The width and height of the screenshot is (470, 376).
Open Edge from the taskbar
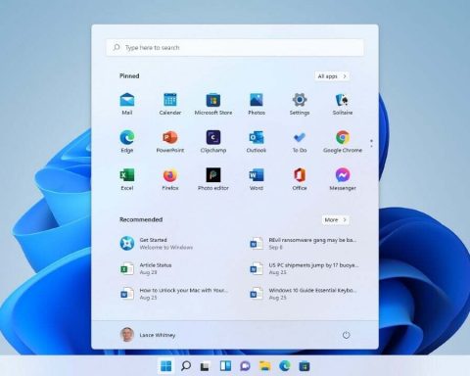(285, 366)
